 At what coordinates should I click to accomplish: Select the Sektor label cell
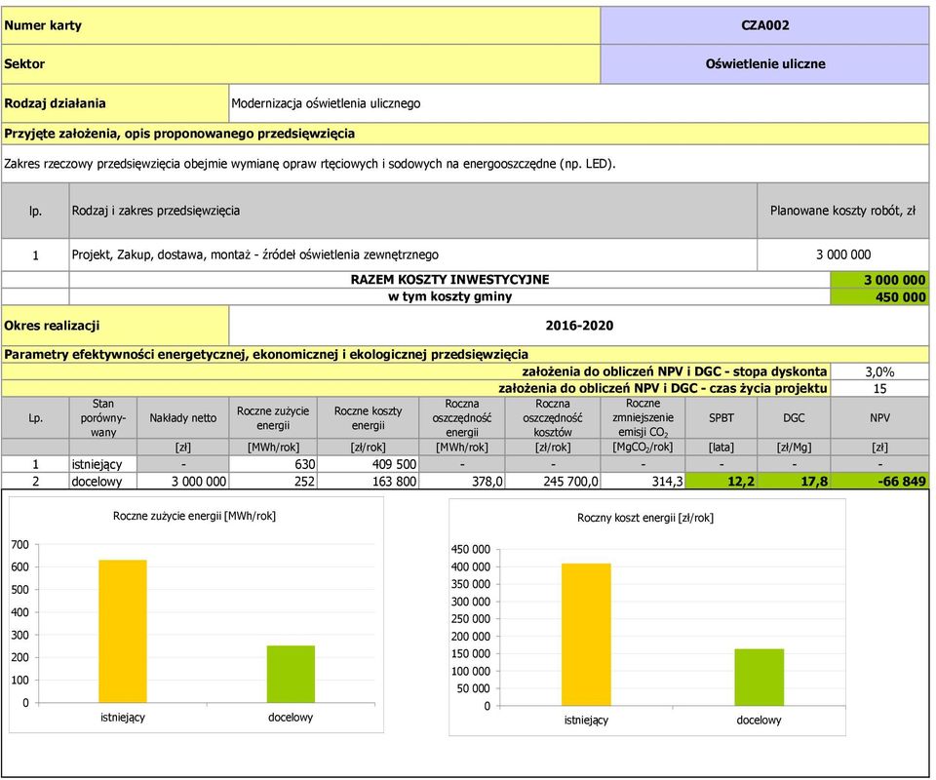point(300,63)
